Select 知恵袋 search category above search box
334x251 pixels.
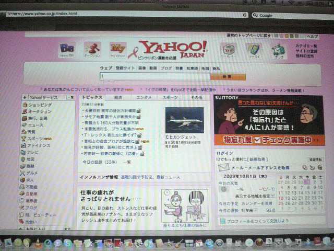click(192, 69)
